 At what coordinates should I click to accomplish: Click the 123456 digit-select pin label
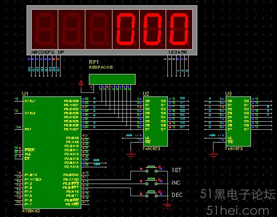click(x=177, y=52)
